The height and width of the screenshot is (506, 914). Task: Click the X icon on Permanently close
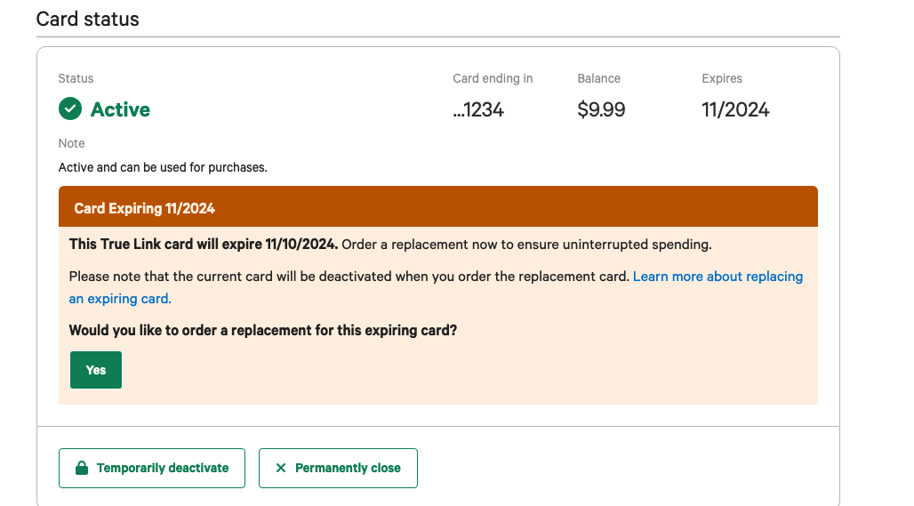click(x=281, y=468)
